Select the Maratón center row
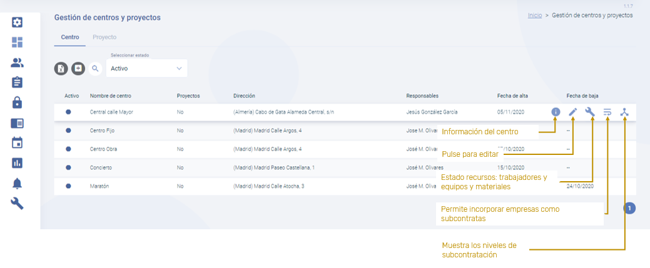 99,186
